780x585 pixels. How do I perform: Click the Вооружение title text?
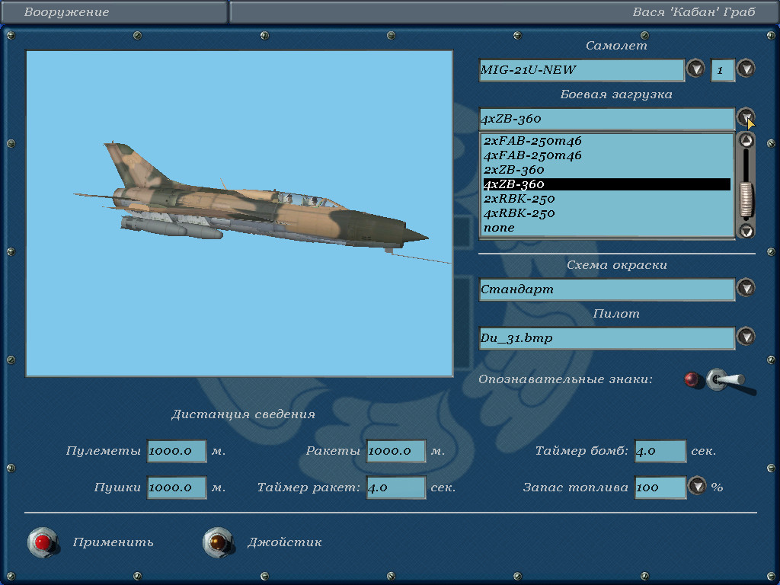pos(67,12)
